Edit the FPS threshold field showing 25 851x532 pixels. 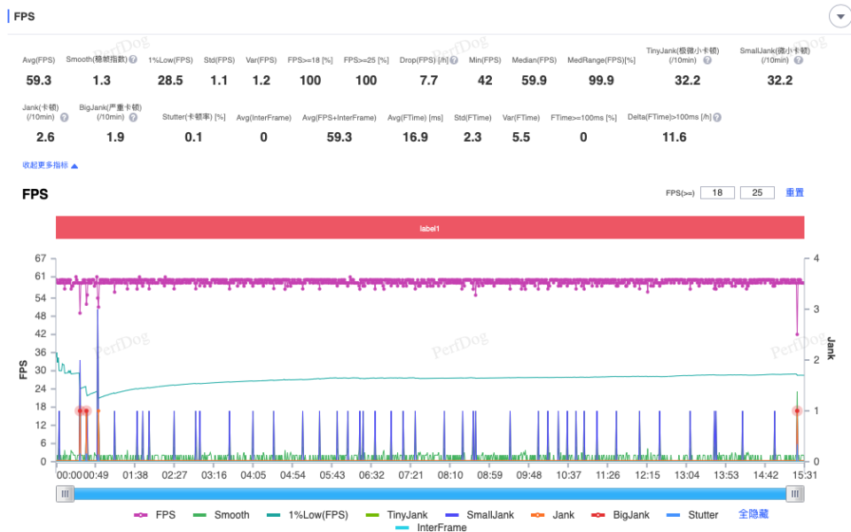[757, 192]
